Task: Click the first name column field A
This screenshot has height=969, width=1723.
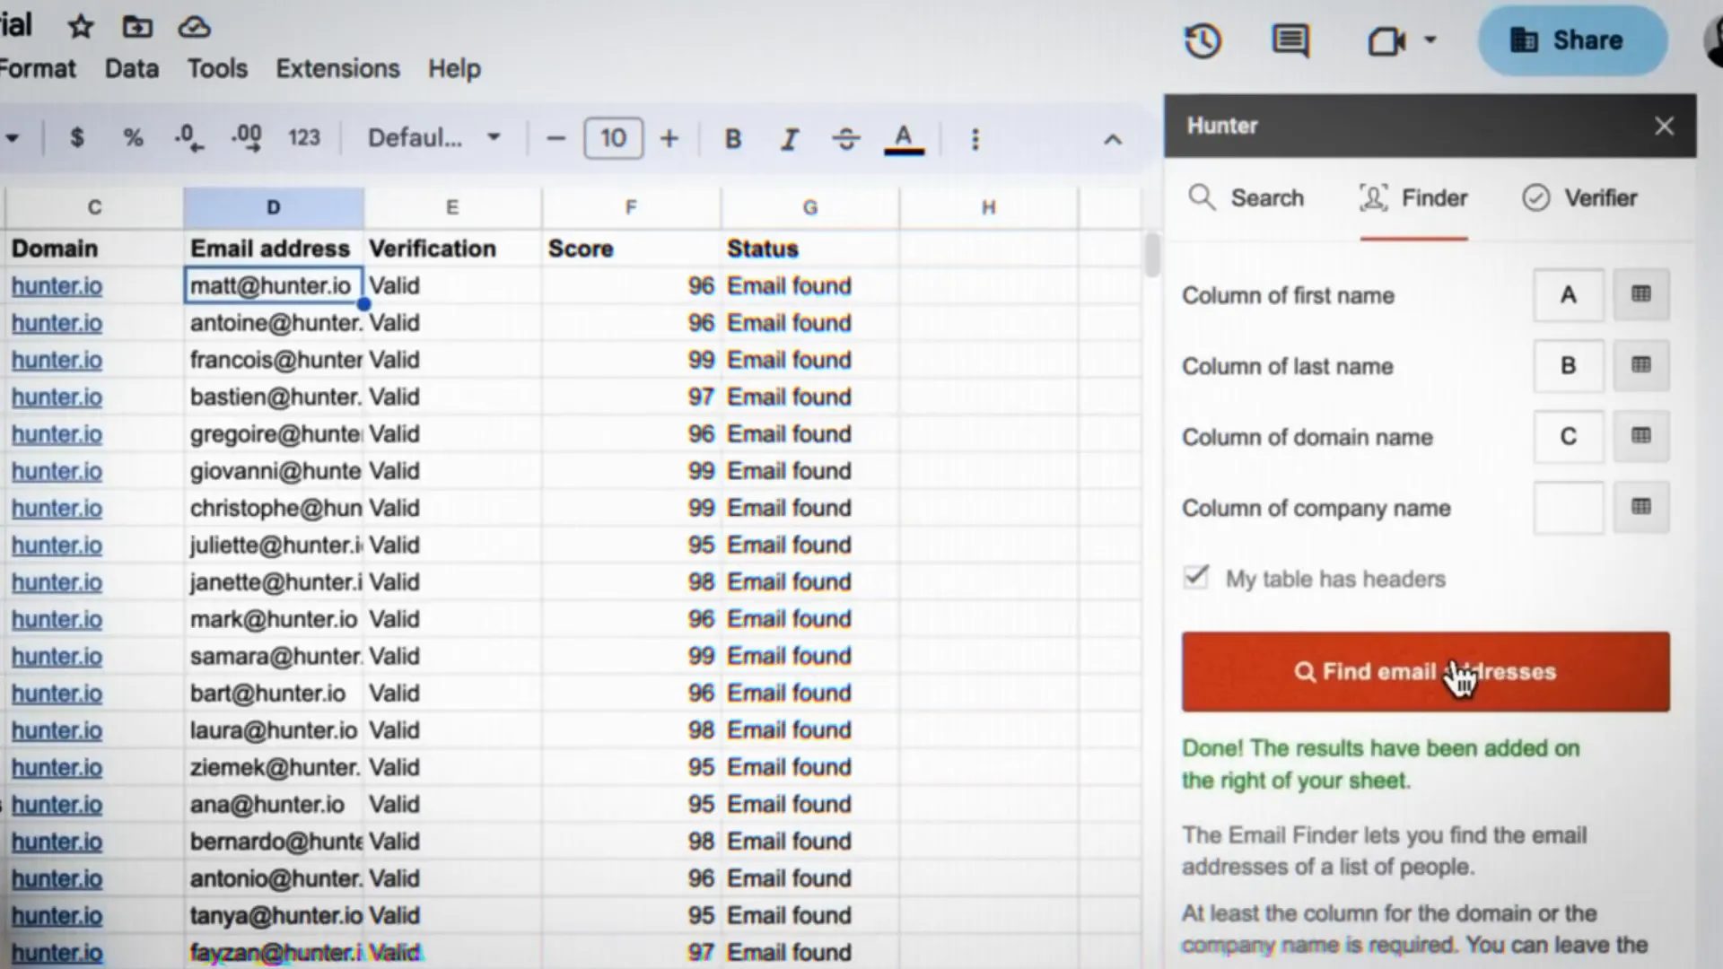Action: click(x=1568, y=295)
